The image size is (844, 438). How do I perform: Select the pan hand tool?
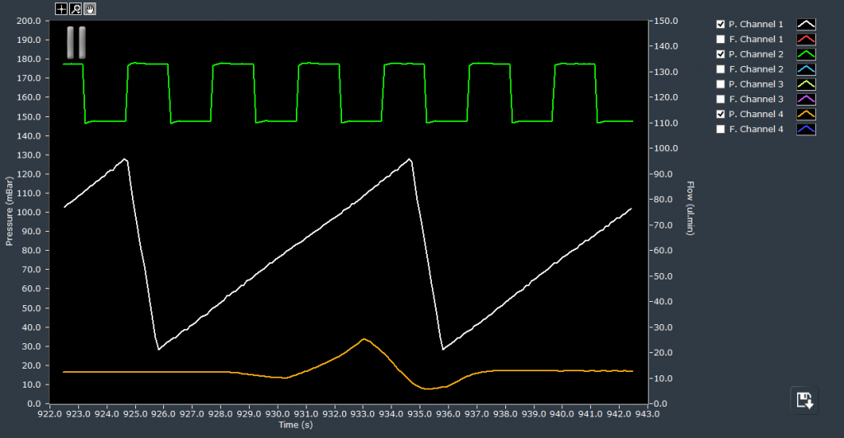(x=88, y=9)
